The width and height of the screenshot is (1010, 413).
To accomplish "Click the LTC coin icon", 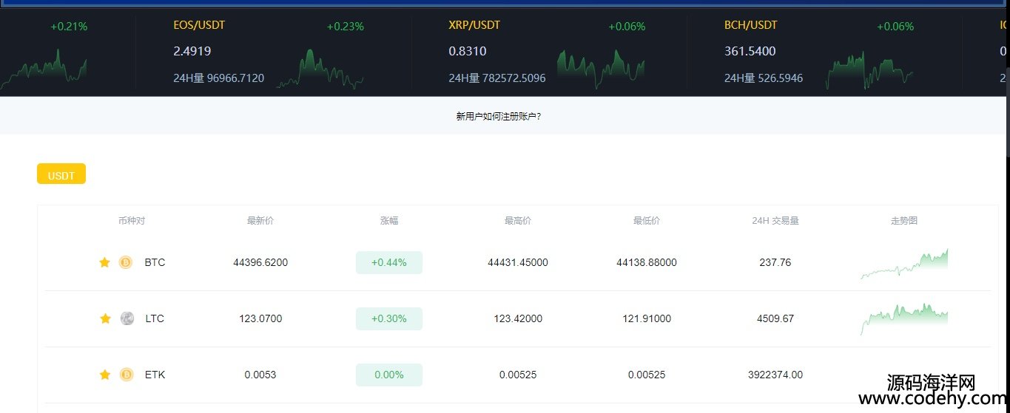I will tap(127, 318).
